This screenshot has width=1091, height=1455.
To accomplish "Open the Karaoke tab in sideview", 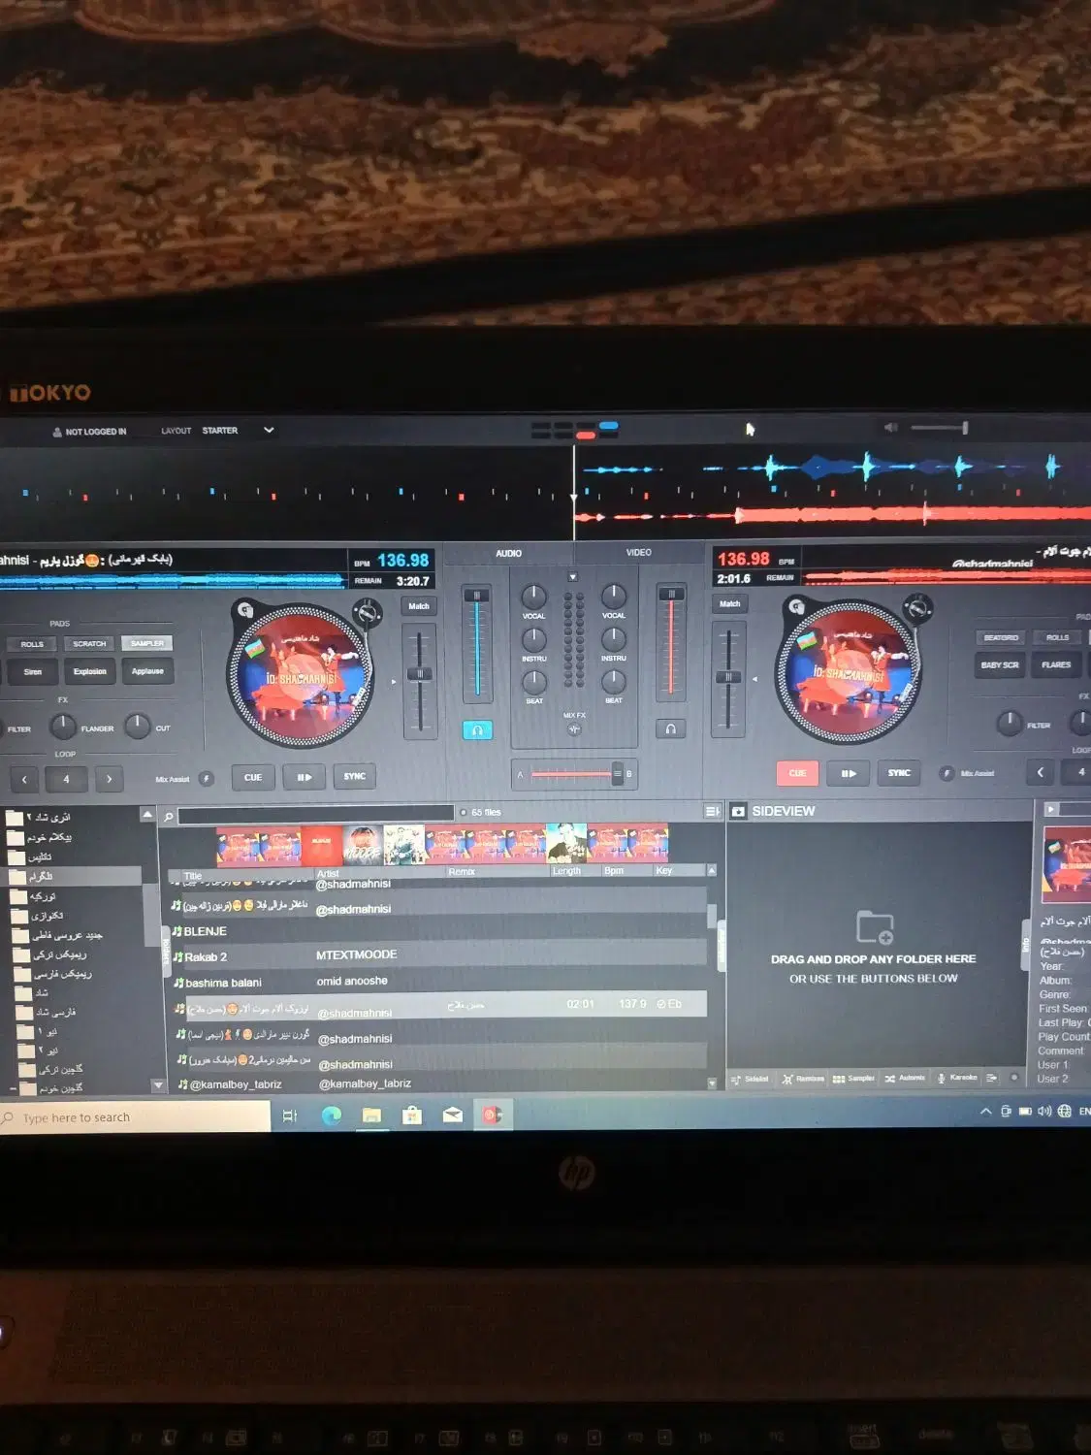I will click(x=957, y=1078).
